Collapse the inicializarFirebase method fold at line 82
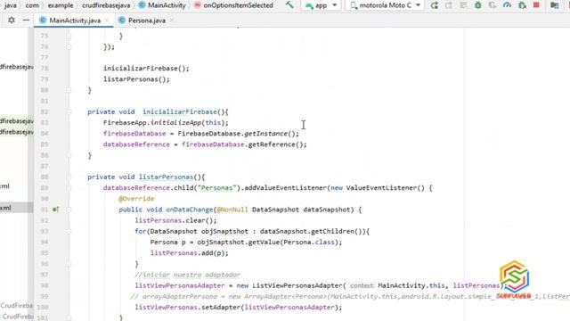The height and width of the screenshot is (321, 570). (x=69, y=111)
